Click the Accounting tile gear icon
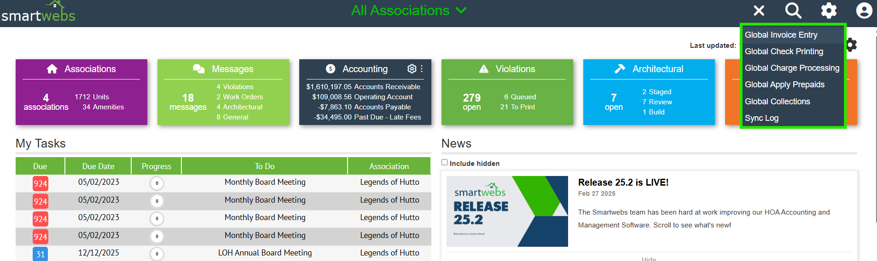This screenshot has height=261, width=877. pos(412,68)
